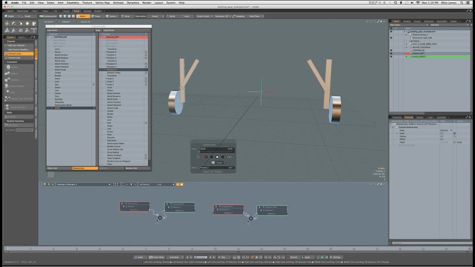Toggle the circle beside driver Size channel
The image size is (475, 267).
pos(94,85)
